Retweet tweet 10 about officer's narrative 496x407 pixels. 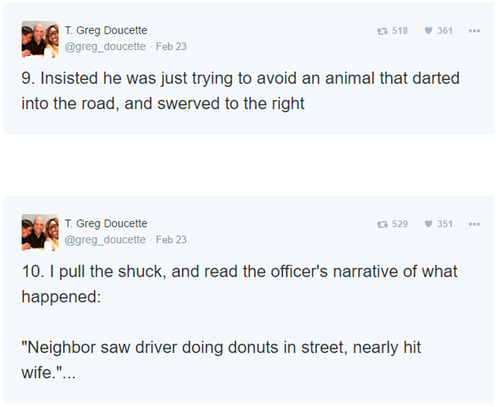(382, 224)
